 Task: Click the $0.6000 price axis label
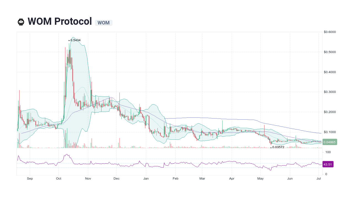(330, 32)
